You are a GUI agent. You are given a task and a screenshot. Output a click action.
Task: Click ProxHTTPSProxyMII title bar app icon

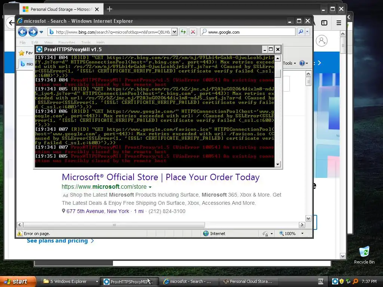[x=39, y=50]
